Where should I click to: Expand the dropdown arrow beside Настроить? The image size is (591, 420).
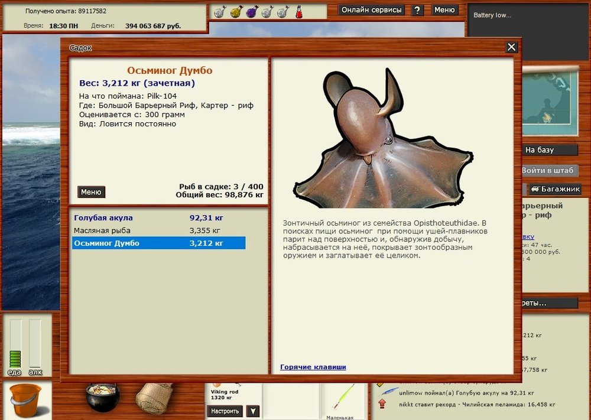(253, 411)
